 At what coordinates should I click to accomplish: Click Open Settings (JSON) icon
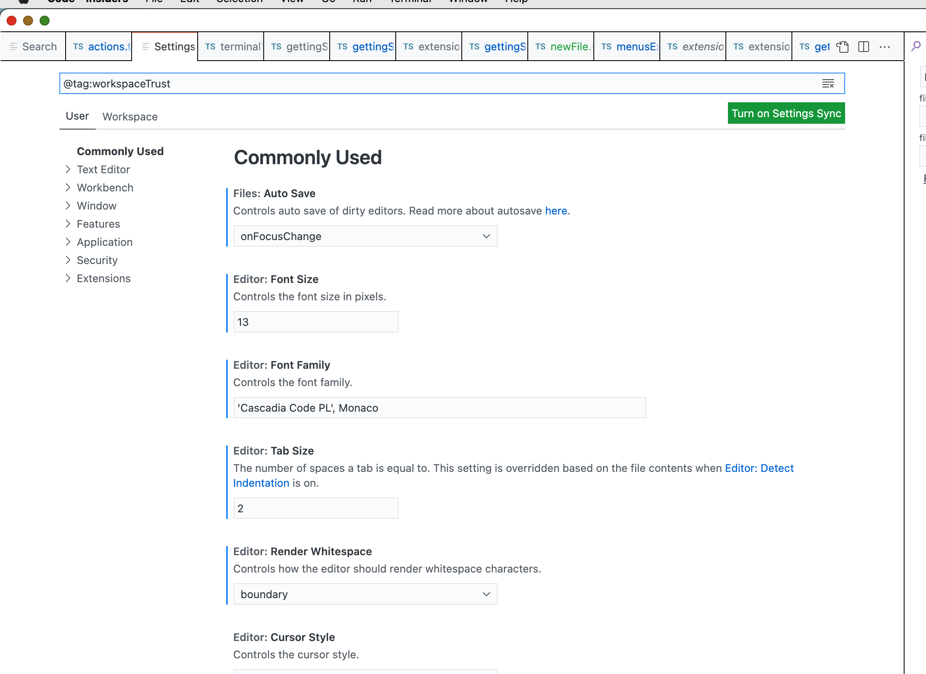842,47
